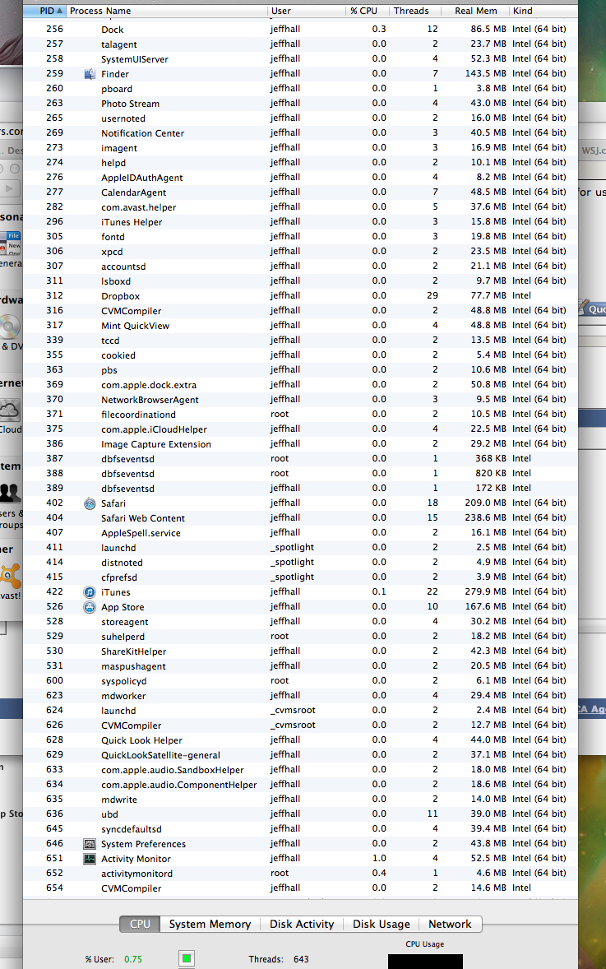
Task: Select the fontd process row
Action: [300, 237]
